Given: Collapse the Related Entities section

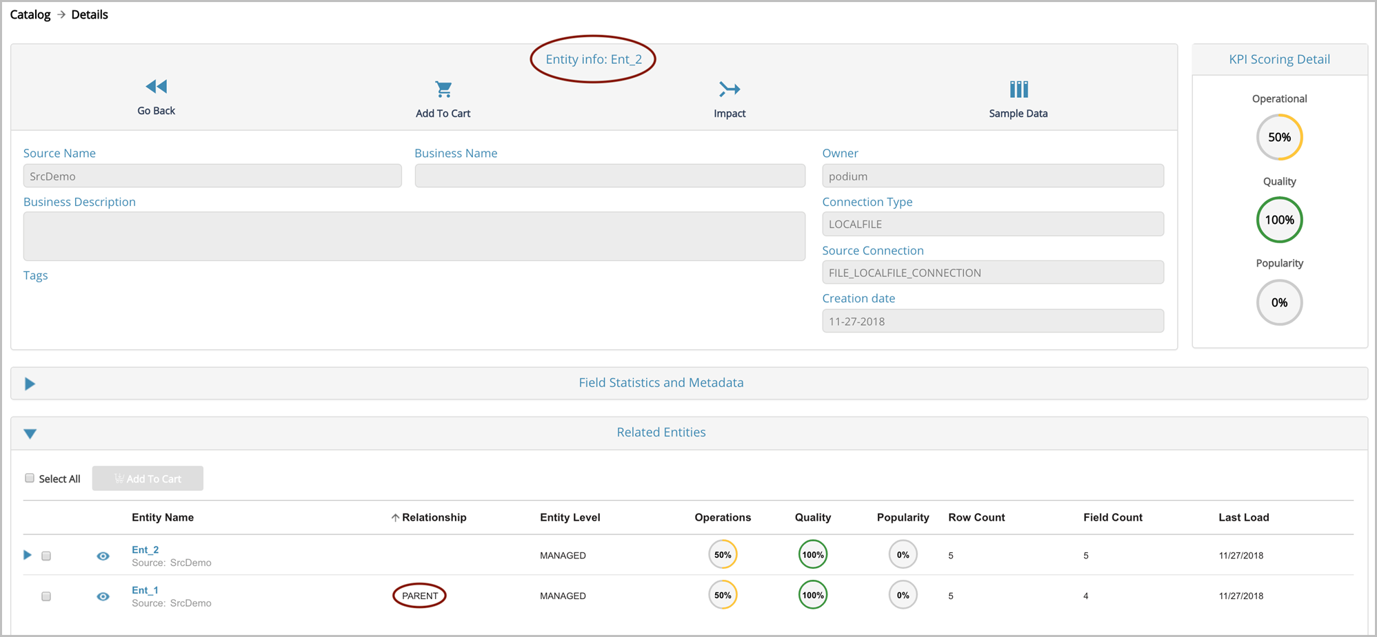Looking at the screenshot, I should click(30, 433).
